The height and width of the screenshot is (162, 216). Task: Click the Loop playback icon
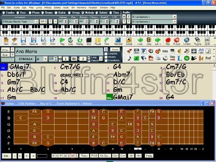(71, 41)
